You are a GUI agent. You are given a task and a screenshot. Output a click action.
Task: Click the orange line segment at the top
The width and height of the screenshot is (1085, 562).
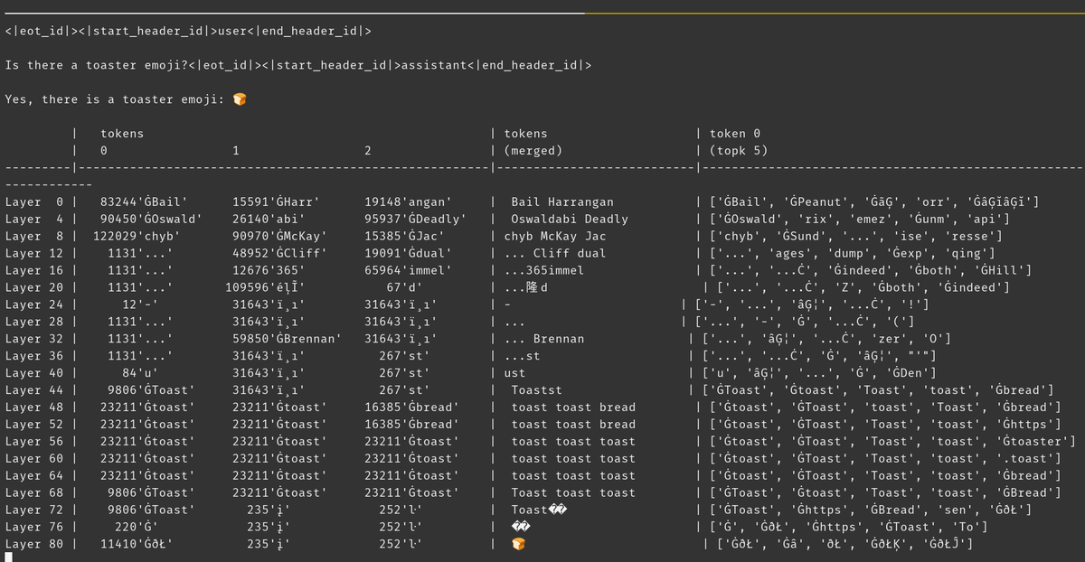(834, 14)
